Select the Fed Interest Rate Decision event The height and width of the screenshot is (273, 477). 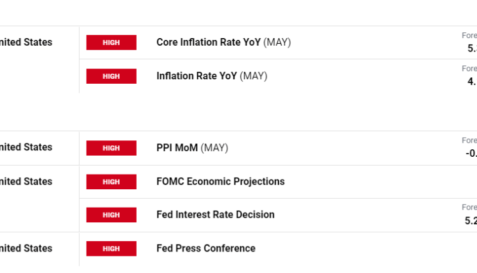[x=215, y=215]
